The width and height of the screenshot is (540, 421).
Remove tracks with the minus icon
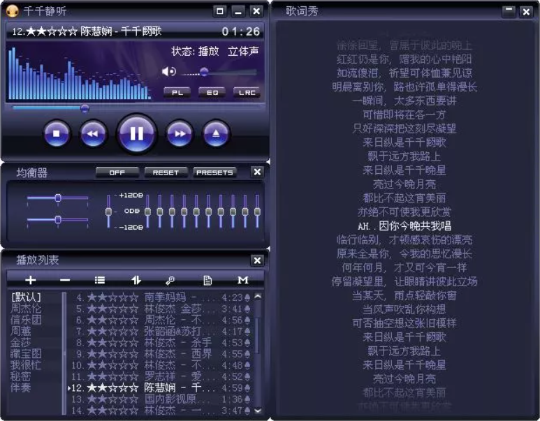tap(65, 280)
